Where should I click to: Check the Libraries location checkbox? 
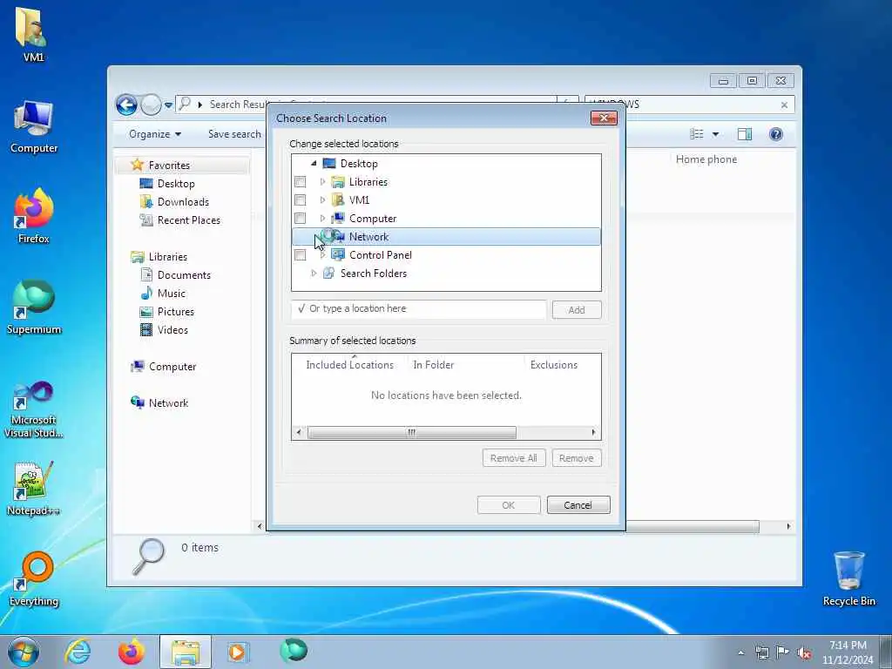click(300, 182)
